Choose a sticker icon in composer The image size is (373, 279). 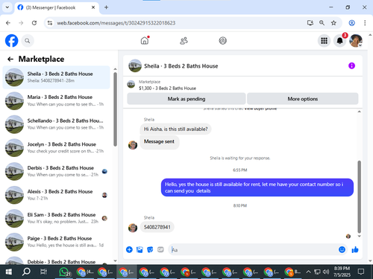click(x=150, y=249)
